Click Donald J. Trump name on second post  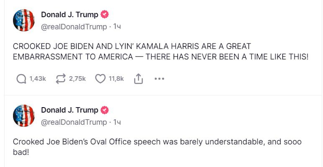tap(69, 110)
